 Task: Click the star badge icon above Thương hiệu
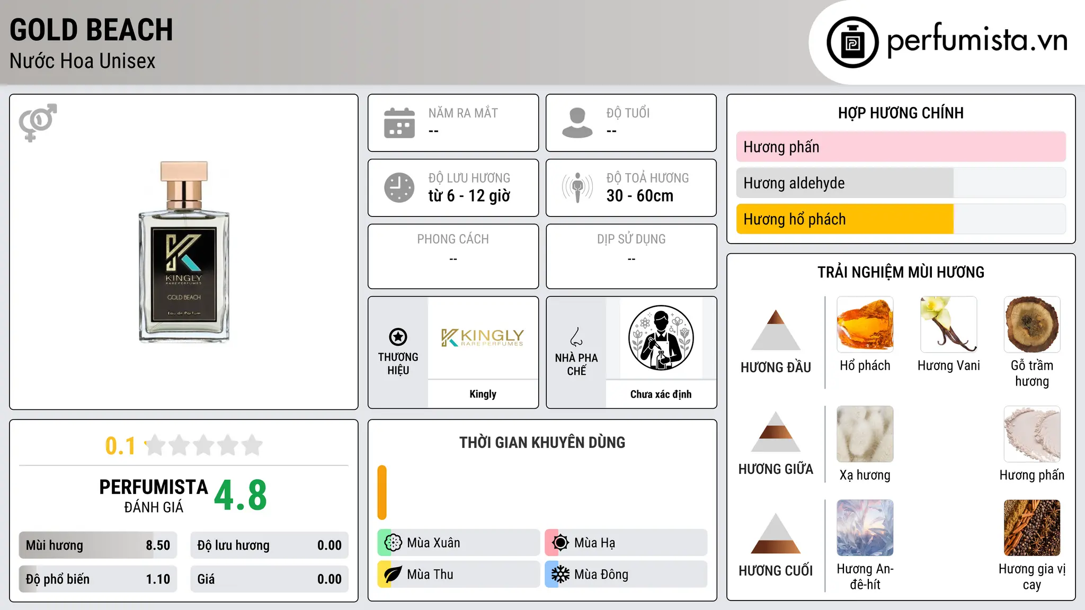(398, 336)
